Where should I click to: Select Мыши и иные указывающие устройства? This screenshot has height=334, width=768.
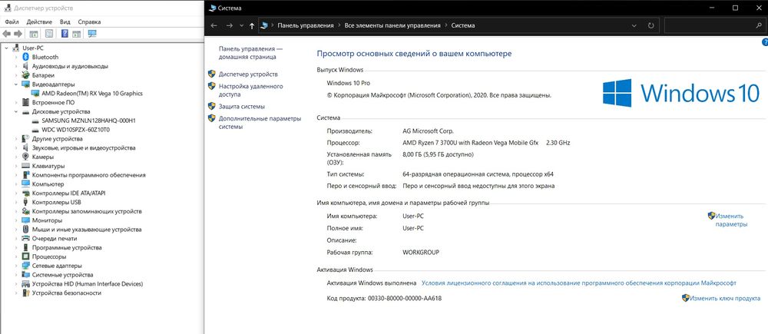(x=87, y=230)
